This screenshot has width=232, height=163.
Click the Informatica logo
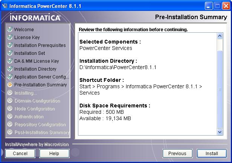[35, 17]
